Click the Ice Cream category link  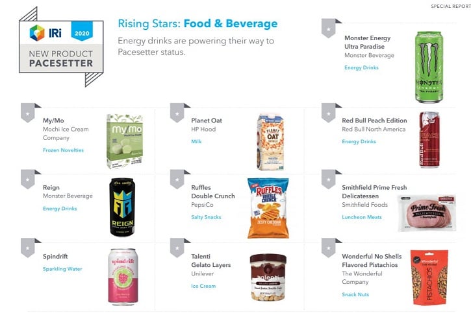point(203,286)
